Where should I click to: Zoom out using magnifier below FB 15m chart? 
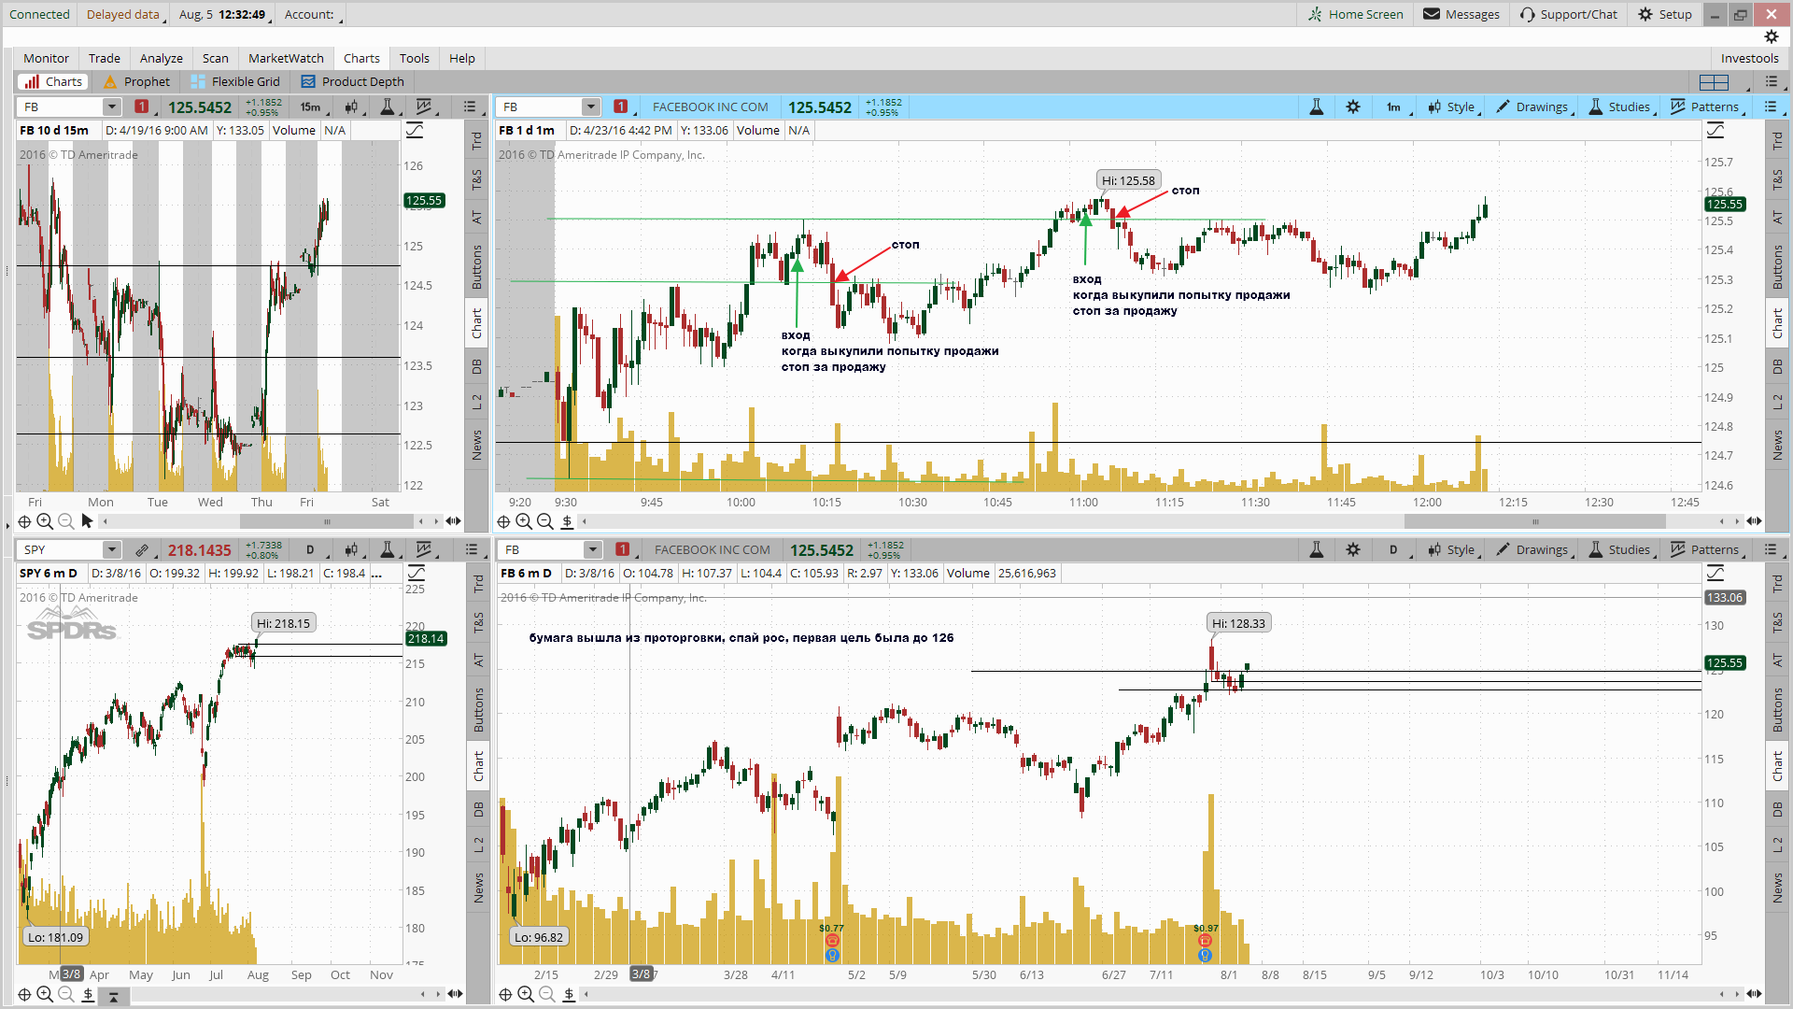pos(65,521)
